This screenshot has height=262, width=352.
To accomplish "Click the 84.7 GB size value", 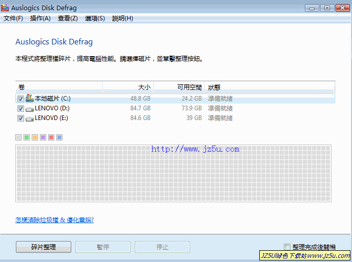I will [x=140, y=108].
